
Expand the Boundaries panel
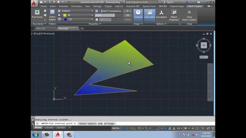pos(39,24)
